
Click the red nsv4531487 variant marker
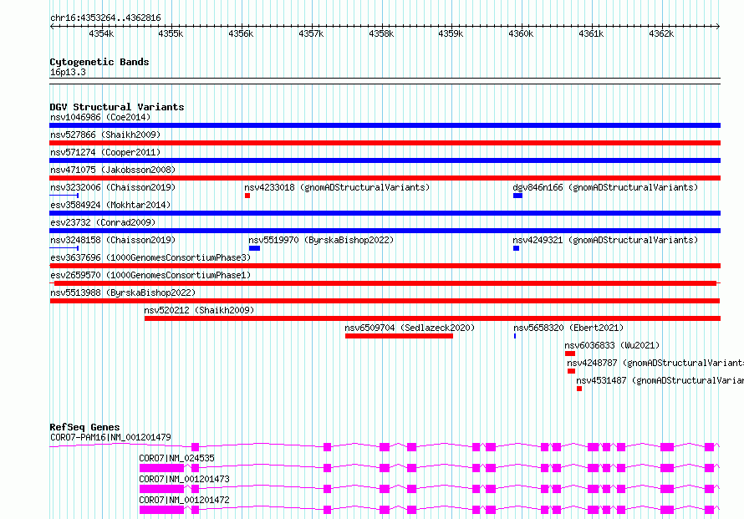point(579,389)
